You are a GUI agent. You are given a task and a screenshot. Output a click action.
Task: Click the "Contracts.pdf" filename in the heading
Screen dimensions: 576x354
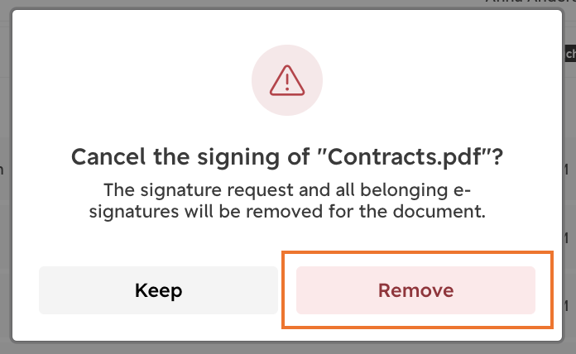(405, 157)
